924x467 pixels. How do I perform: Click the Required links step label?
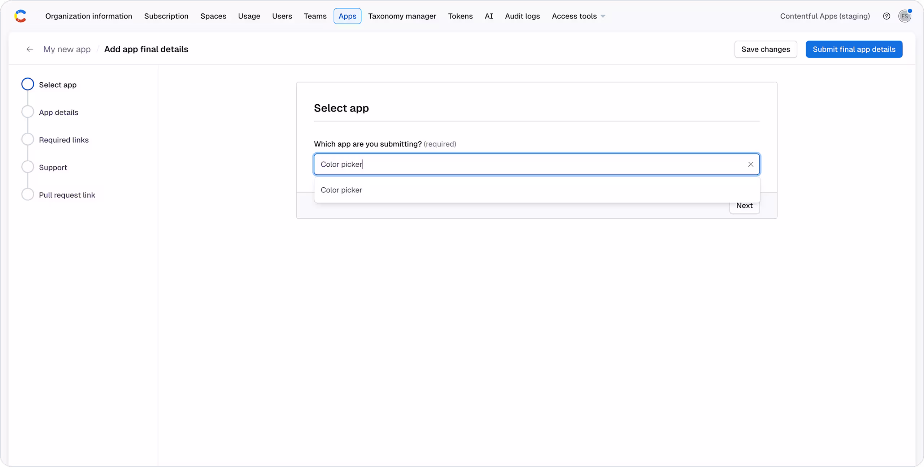pos(64,140)
